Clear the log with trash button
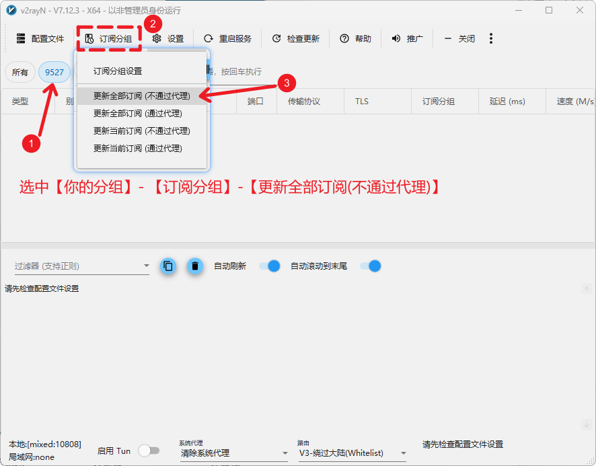Viewport: 596px width, 466px height. click(x=195, y=266)
